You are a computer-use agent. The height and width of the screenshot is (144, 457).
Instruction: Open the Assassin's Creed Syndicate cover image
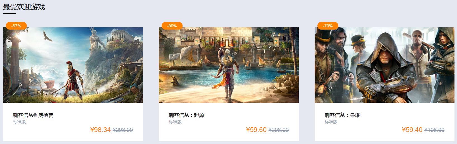(384, 65)
